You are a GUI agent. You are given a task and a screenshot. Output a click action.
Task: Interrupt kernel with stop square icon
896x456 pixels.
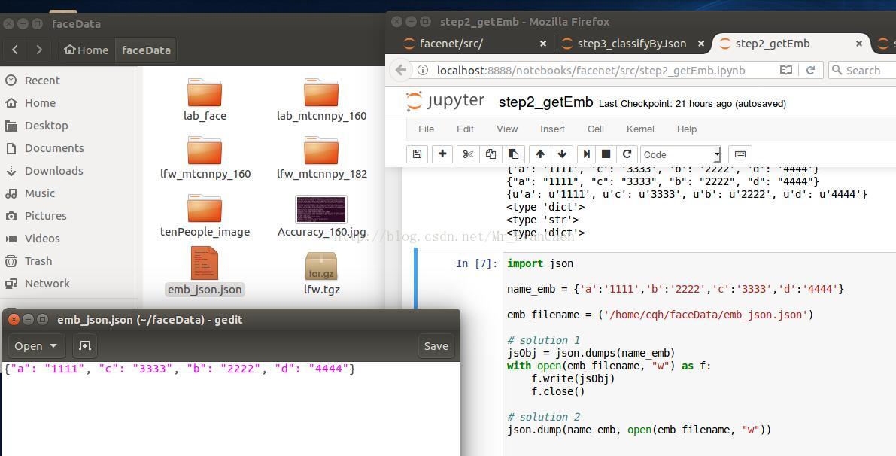606,154
